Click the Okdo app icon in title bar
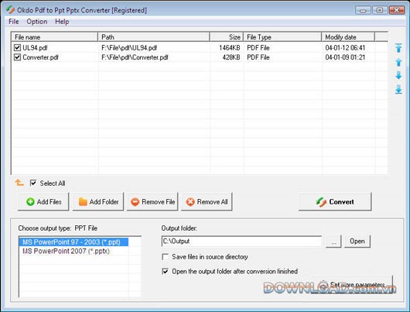The width and height of the screenshot is (410, 312). point(11,10)
